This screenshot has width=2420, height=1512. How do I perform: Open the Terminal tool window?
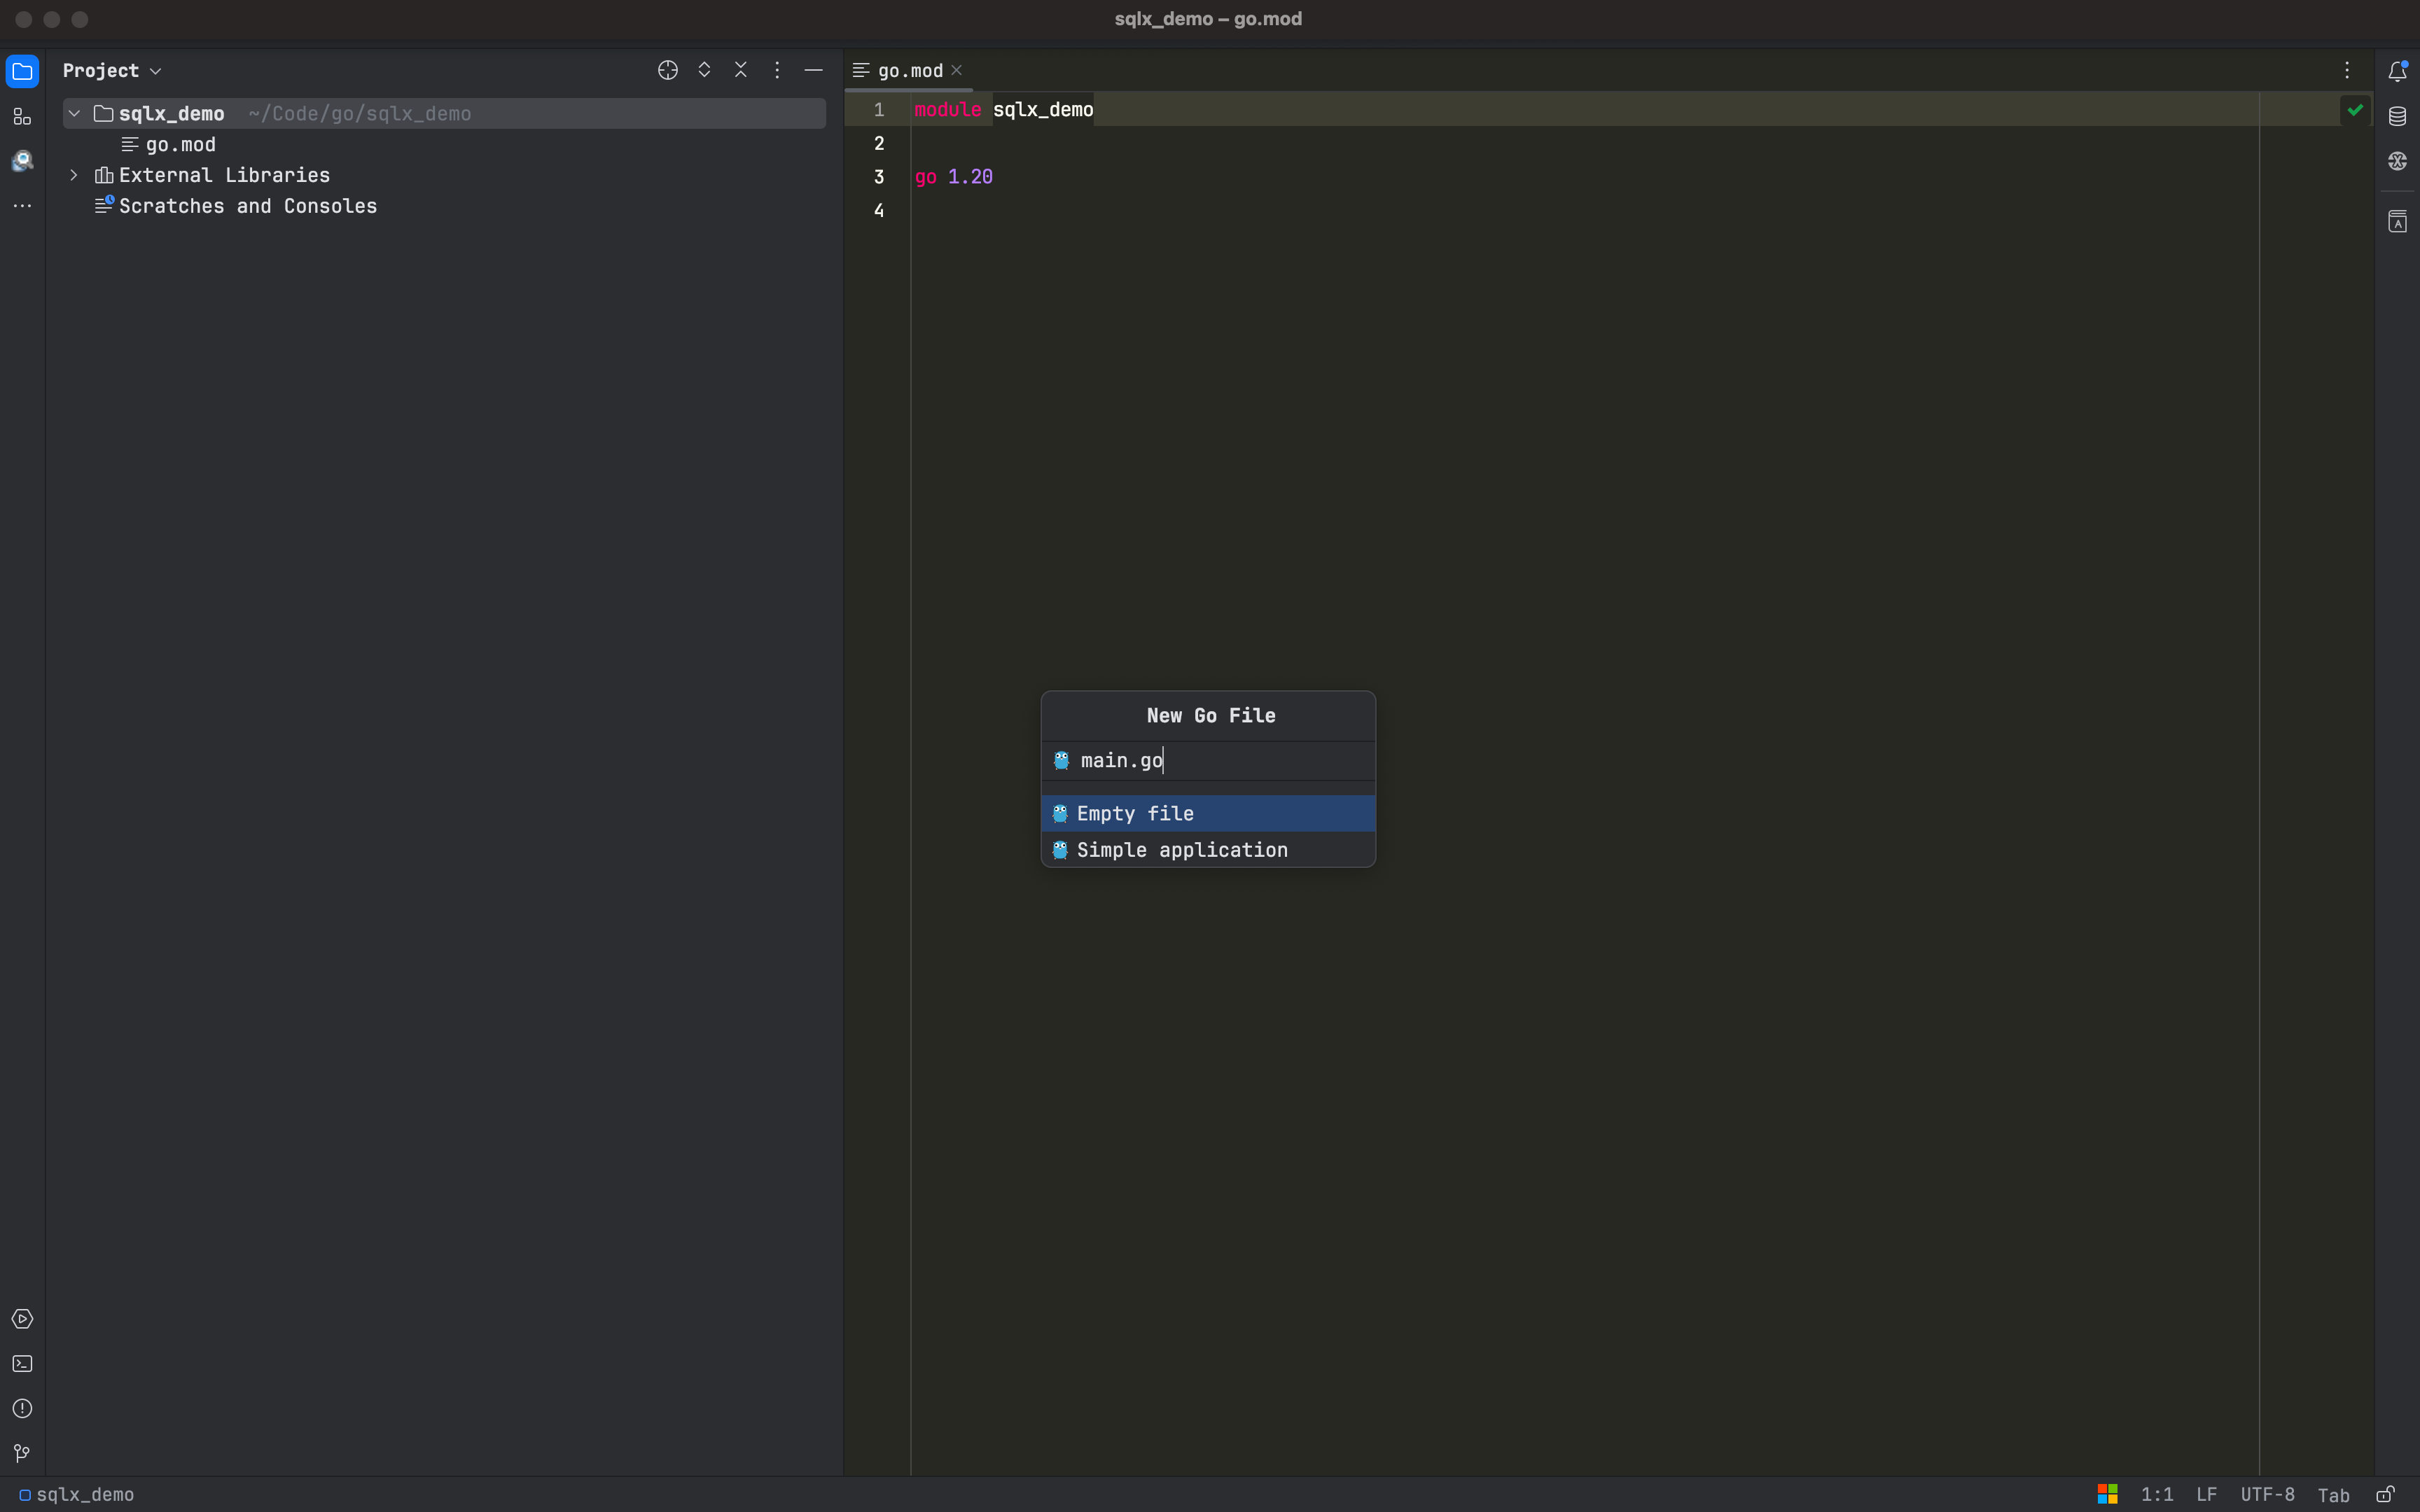pyautogui.click(x=22, y=1364)
